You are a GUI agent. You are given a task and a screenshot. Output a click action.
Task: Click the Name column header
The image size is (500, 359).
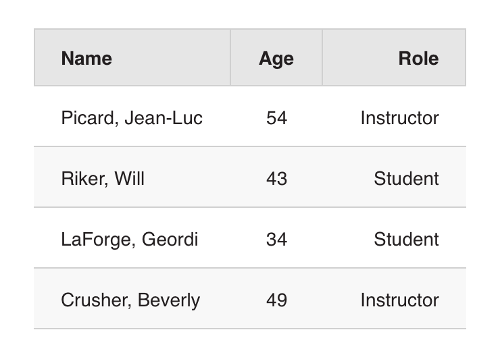pos(86,59)
